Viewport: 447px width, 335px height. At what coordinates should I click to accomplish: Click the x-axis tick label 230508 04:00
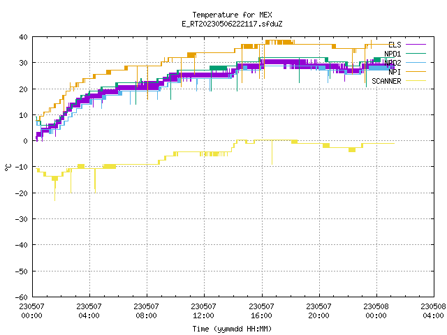433,311
